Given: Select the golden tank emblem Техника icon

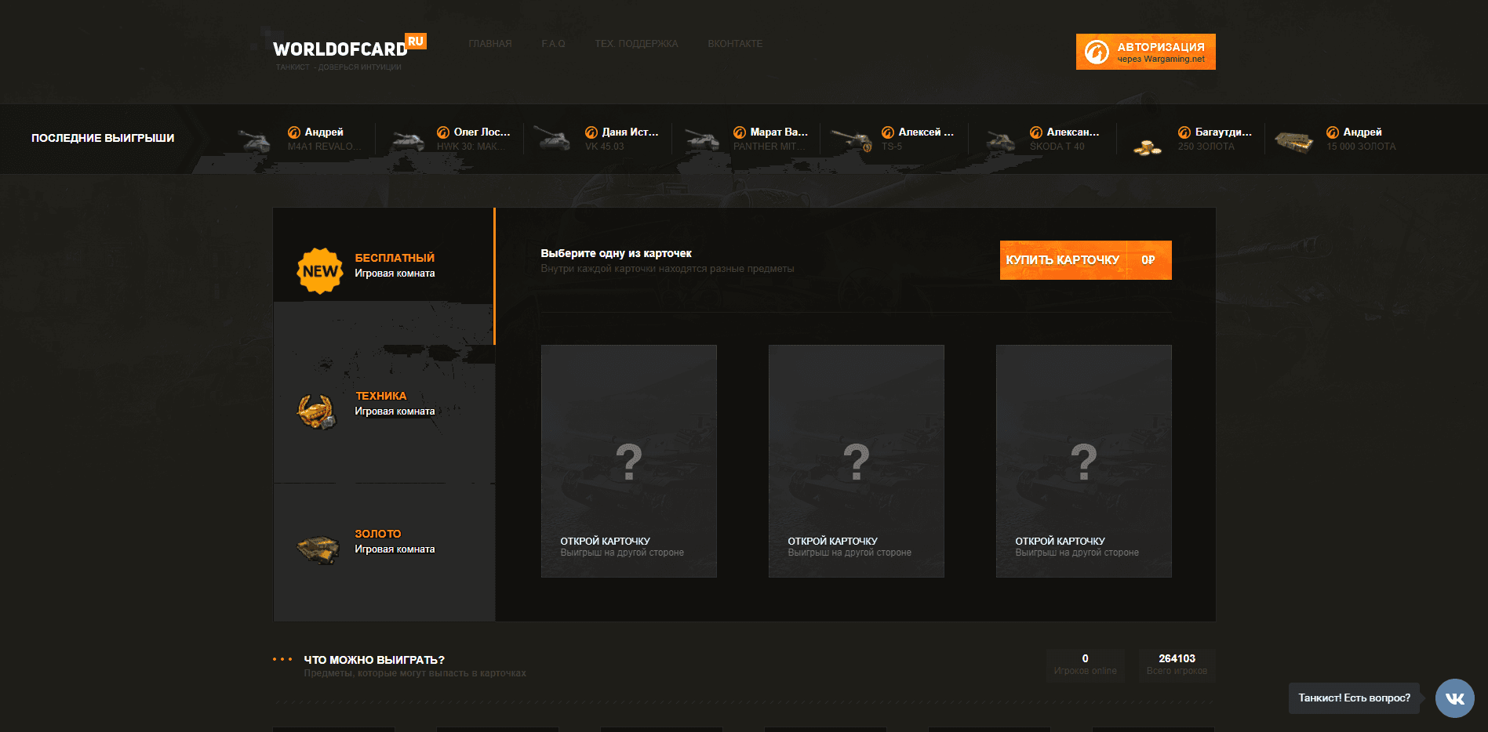Looking at the screenshot, I should (317, 411).
